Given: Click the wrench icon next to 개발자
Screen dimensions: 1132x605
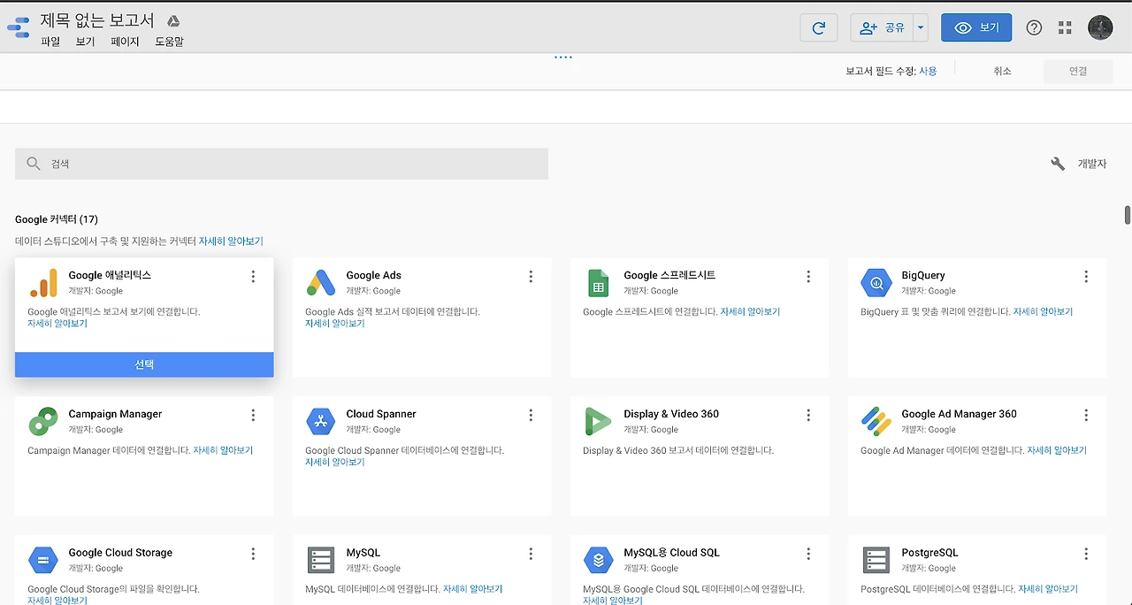Looking at the screenshot, I should tap(1058, 164).
